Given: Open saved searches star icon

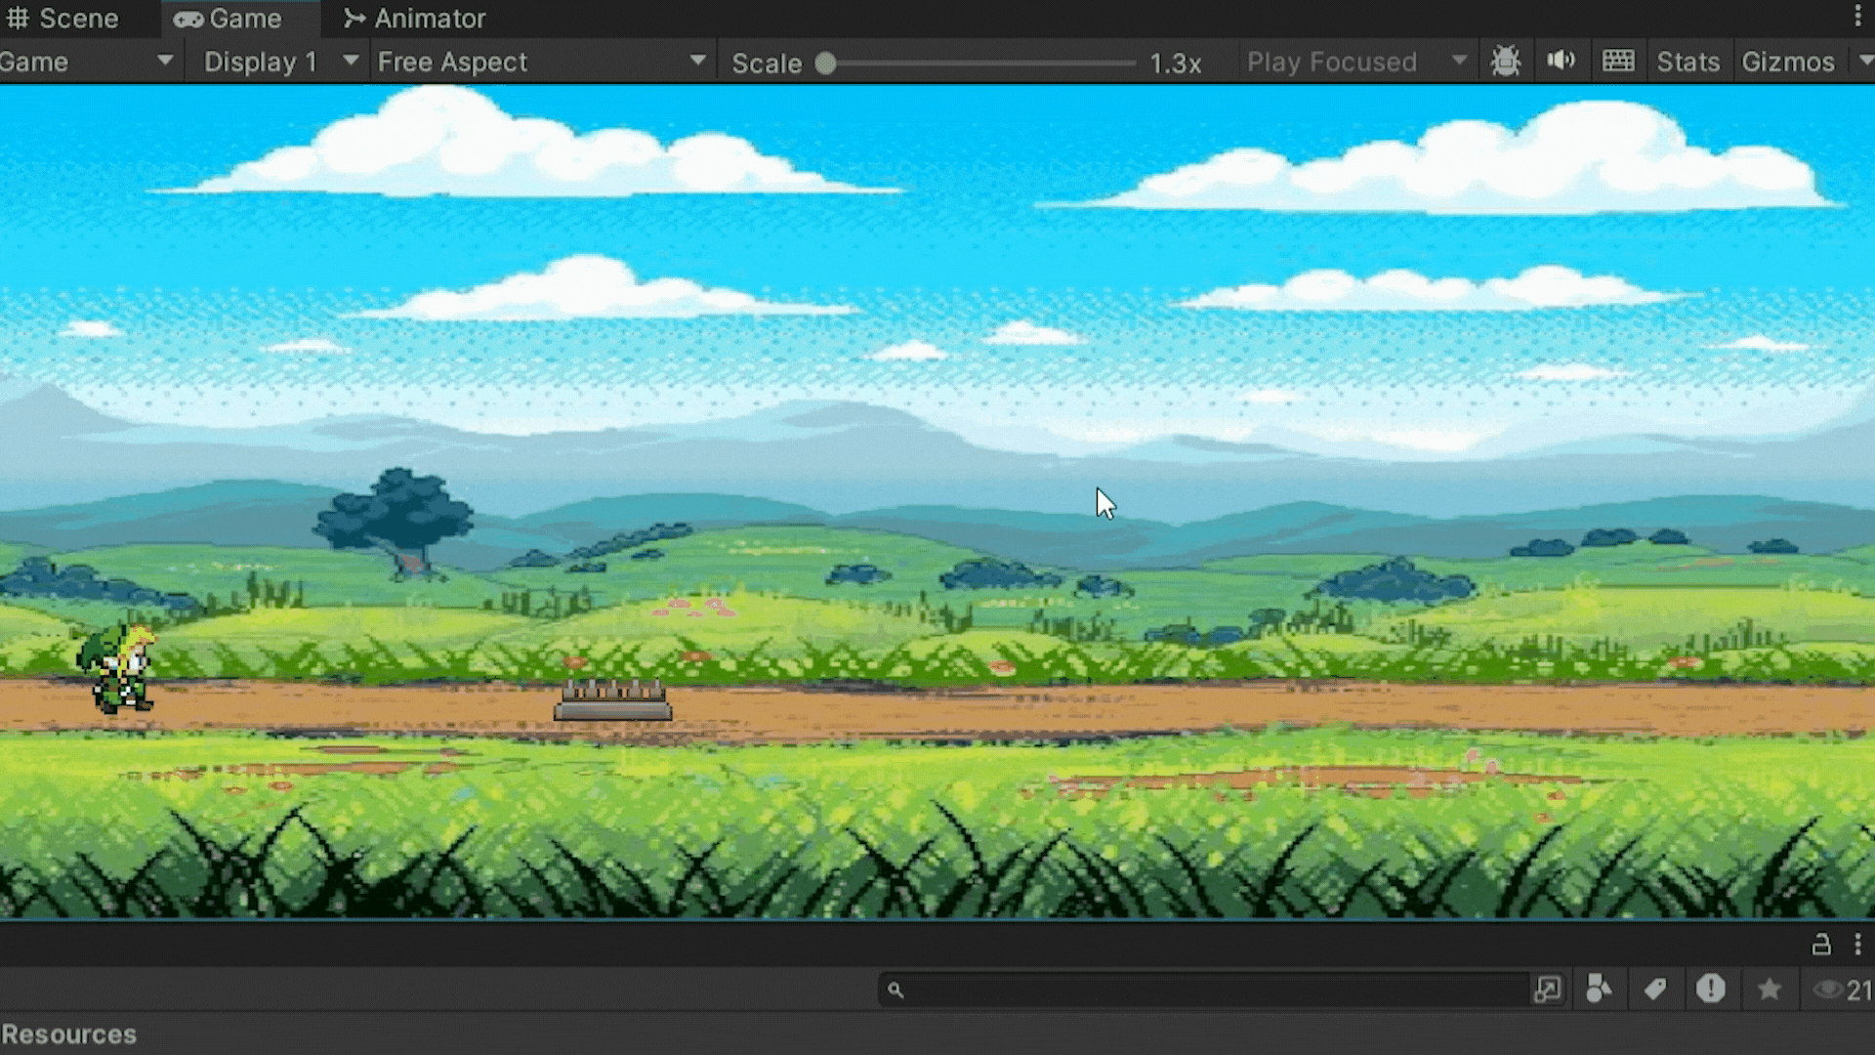Looking at the screenshot, I should pos(1769,990).
